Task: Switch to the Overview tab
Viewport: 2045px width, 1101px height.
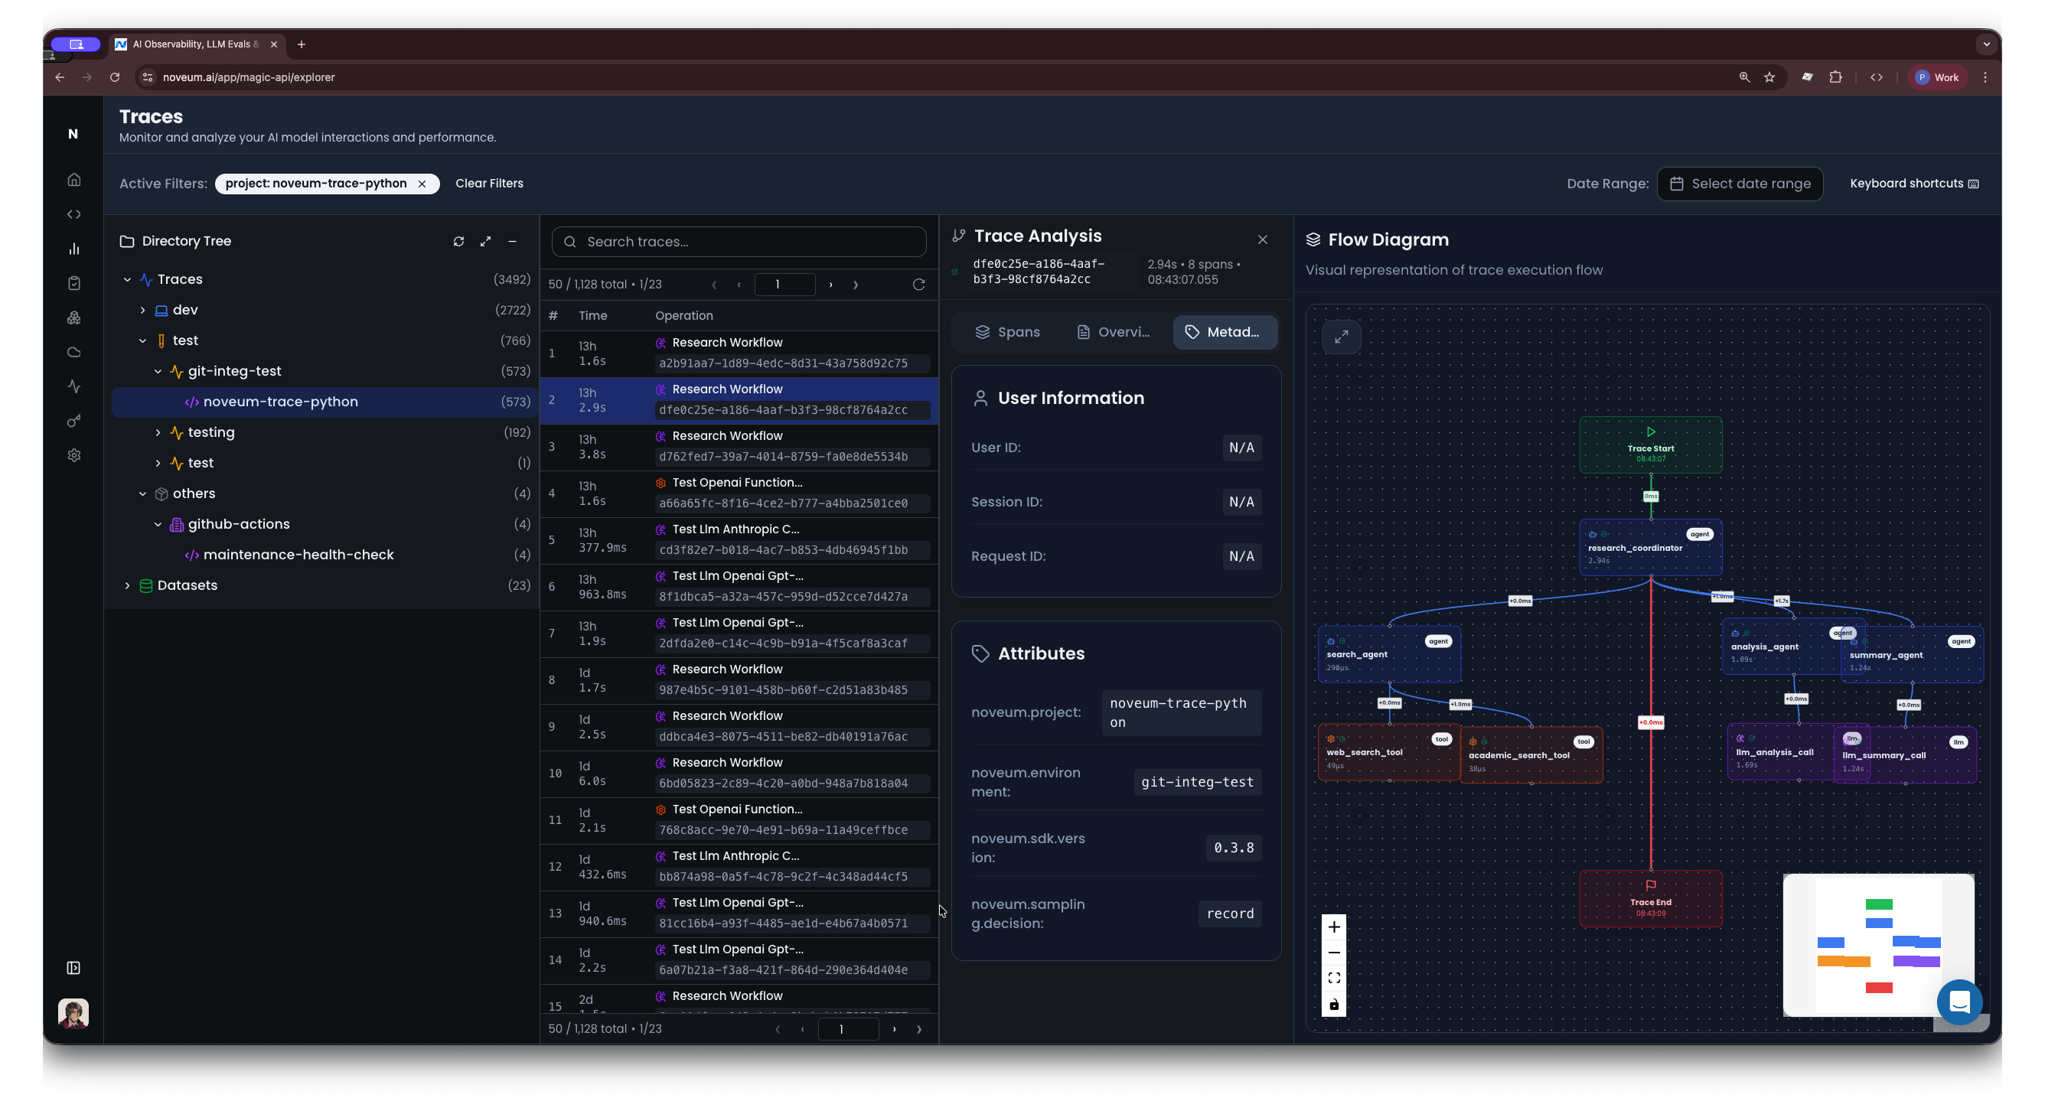Action: 1112,332
